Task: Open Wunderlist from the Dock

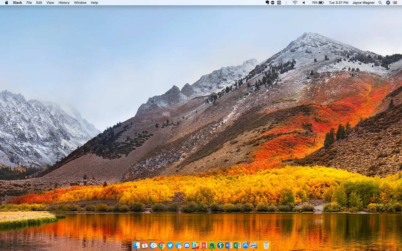Action: coord(203,245)
